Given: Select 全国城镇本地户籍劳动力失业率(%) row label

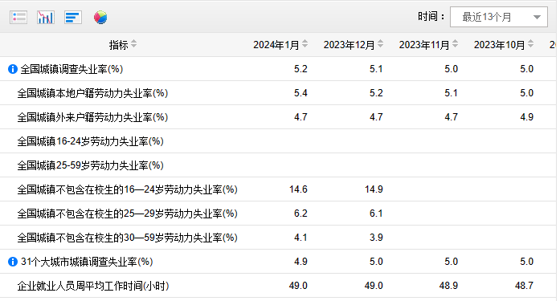Looking at the screenshot, I should tap(92, 93).
